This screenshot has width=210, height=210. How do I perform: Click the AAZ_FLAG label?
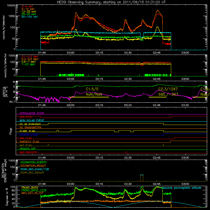26,145
